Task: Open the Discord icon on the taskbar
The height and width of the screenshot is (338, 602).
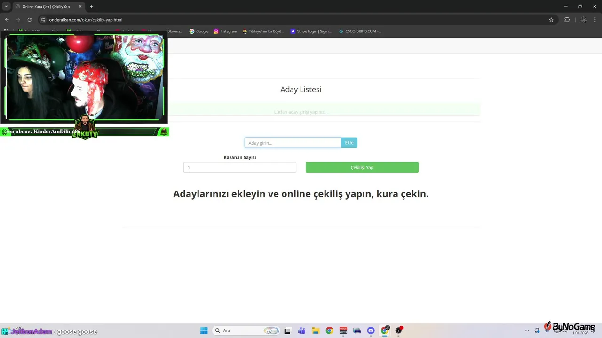Action: coord(371,330)
